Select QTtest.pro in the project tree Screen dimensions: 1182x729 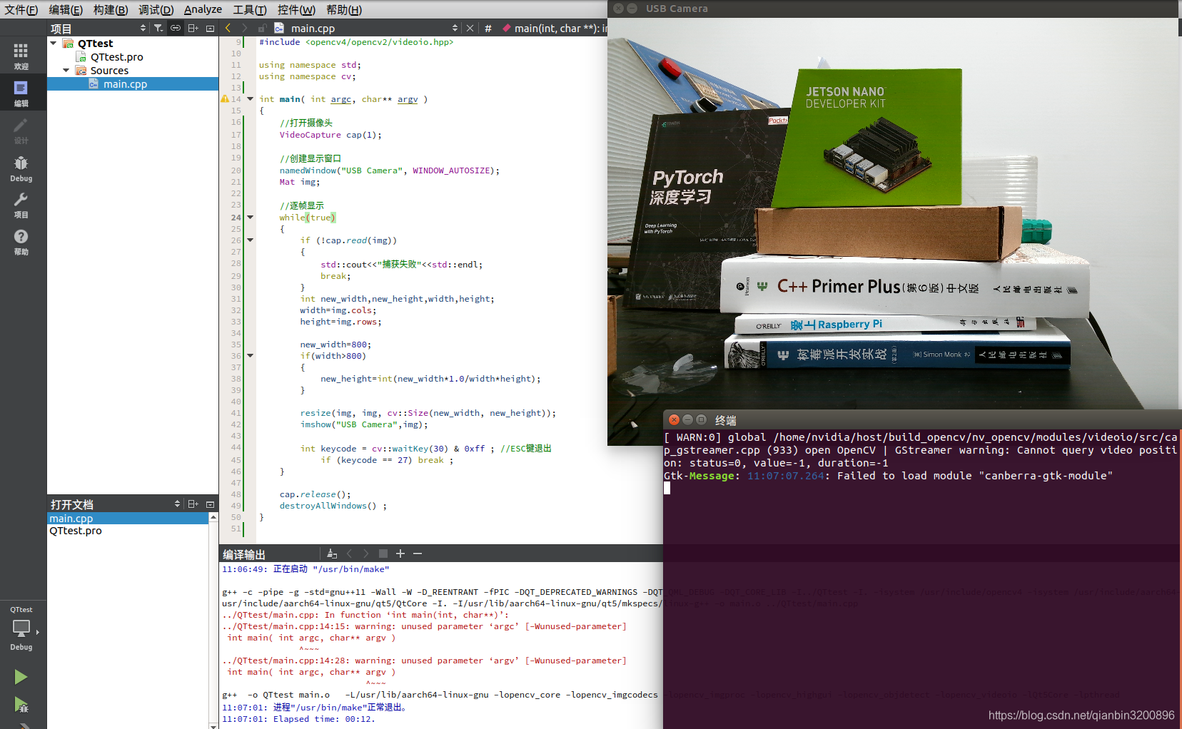[116, 57]
